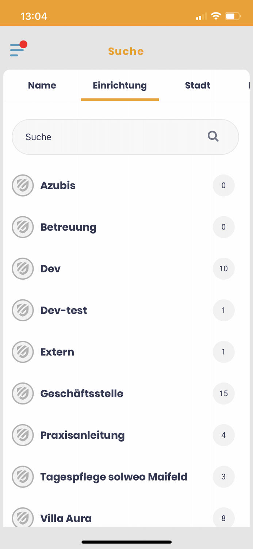Click the Dev facility shield icon
This screenshot has height=549, width=253.
point(23,269)
